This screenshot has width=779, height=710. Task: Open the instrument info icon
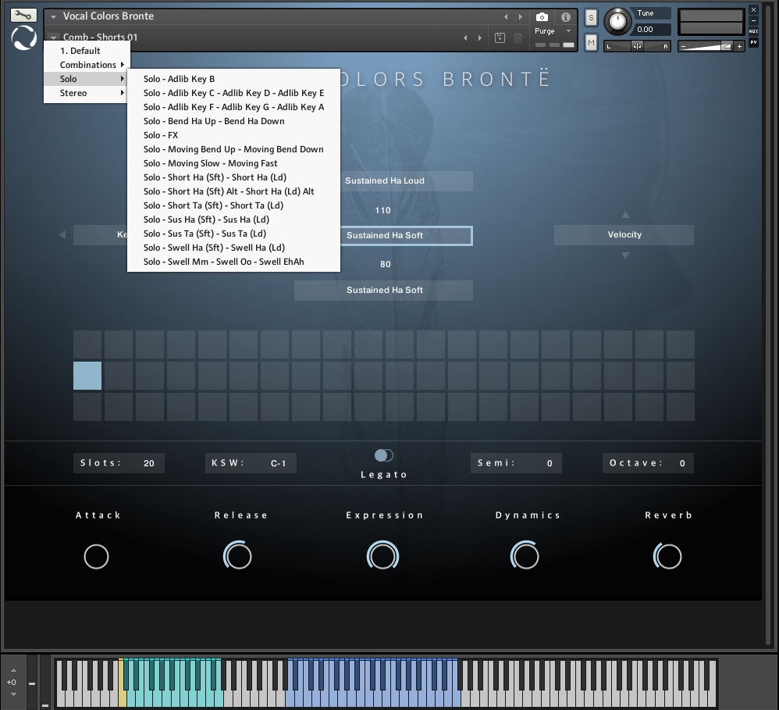pyautogui.click(x=566, y=16)
